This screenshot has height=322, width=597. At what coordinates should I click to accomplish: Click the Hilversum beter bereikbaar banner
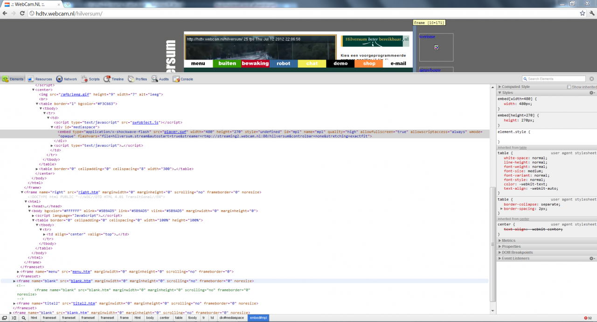[x=375, y=41]
